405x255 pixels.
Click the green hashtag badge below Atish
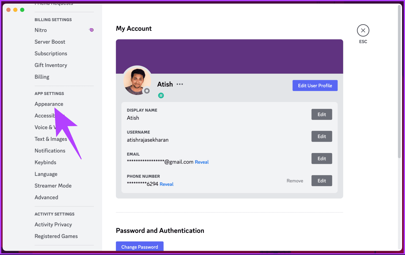pyautogui.click(x=161, y=95)
